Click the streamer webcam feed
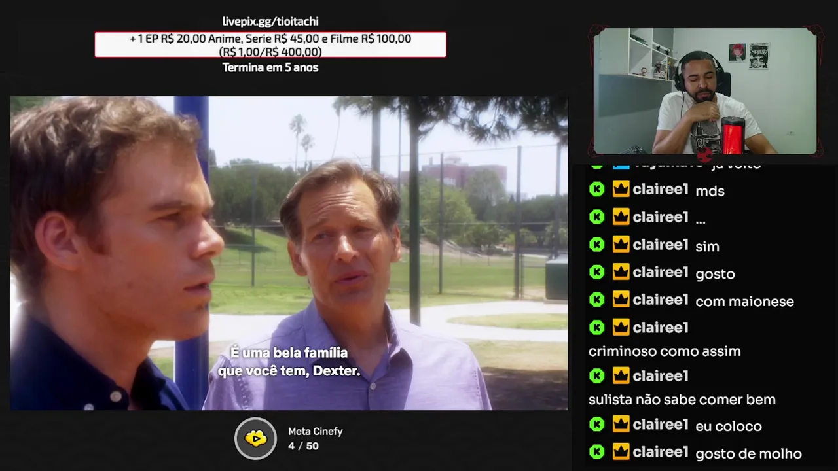838x471 pixels. click(x=705, y=91)
